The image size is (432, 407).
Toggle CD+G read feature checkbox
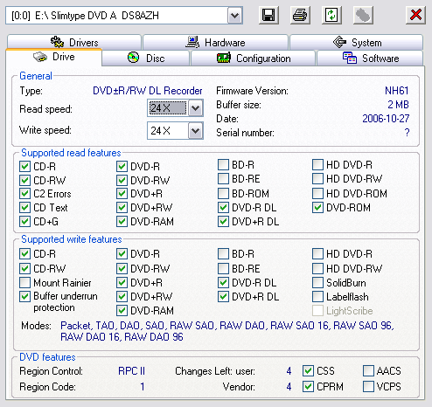[x=24, y=222]
